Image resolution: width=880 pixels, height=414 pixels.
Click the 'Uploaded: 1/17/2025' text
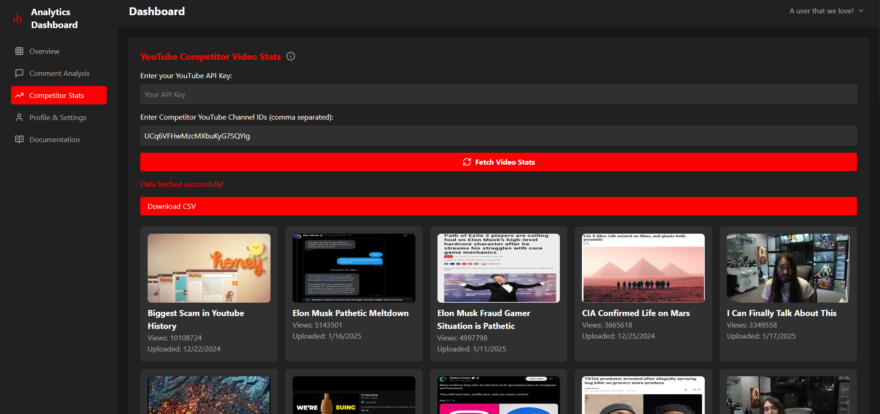[x=761, y=336]
